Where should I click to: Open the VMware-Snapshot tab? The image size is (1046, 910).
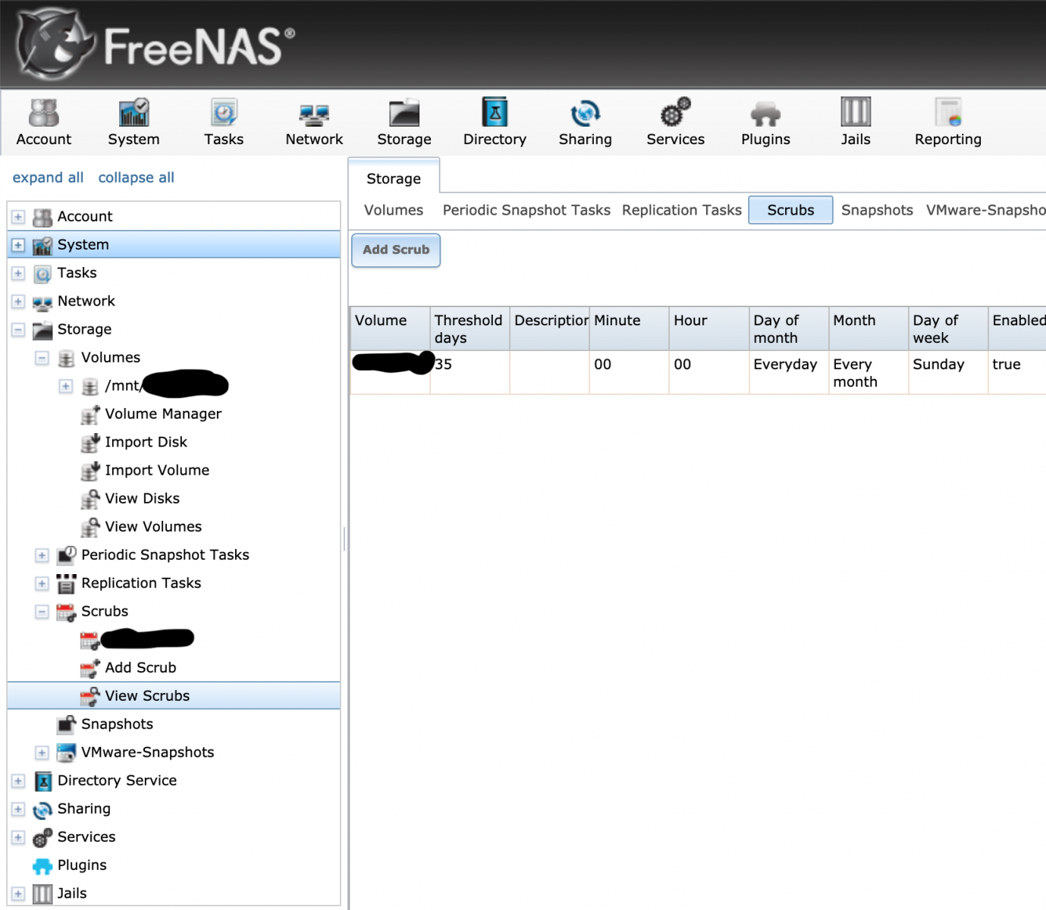(985, 210)
